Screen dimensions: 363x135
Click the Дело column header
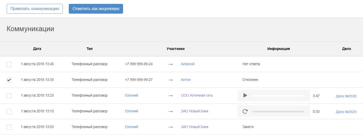point(347,49)
